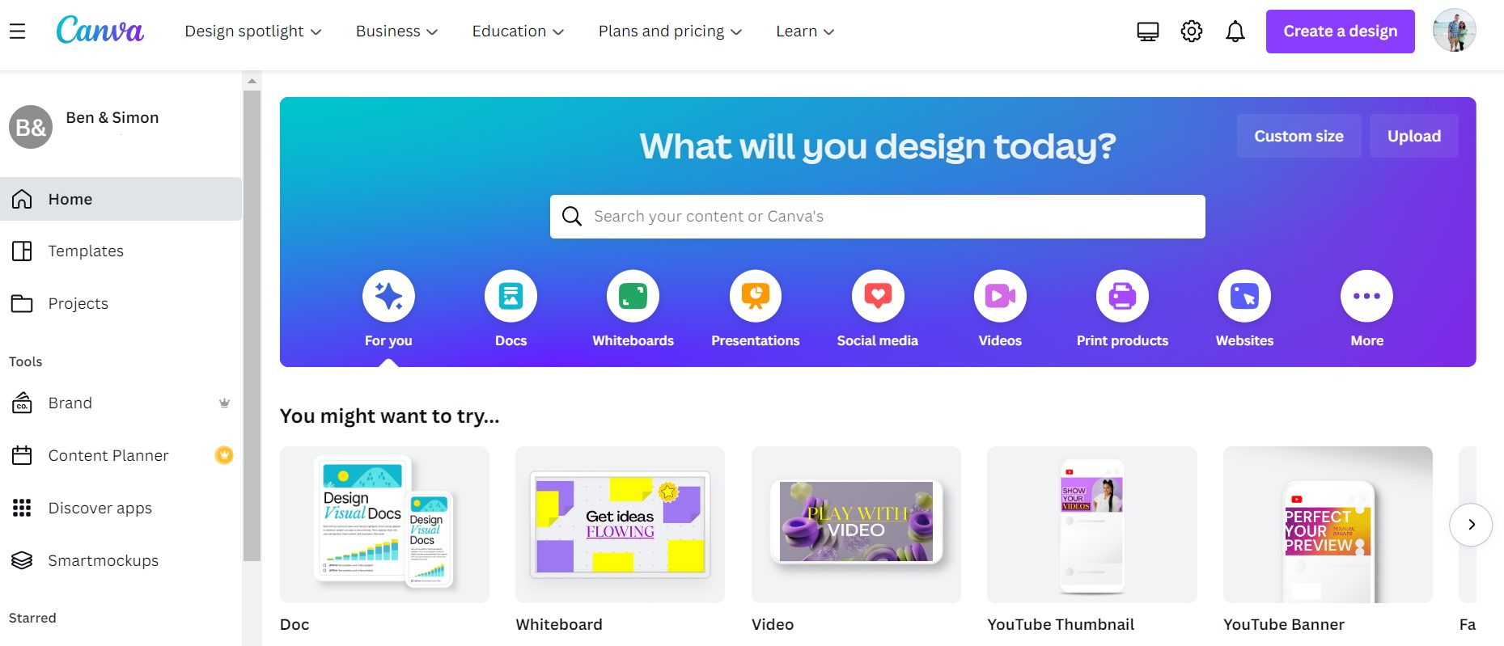
Task: Click the desktop app monitor icon
Action: coord(1147,32)
